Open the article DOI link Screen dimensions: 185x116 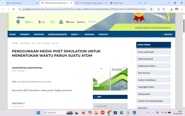point(34,82)
